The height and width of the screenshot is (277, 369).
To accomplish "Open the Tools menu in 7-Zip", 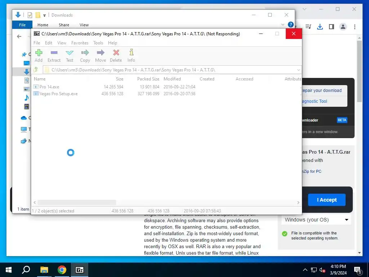I will 98,43.
